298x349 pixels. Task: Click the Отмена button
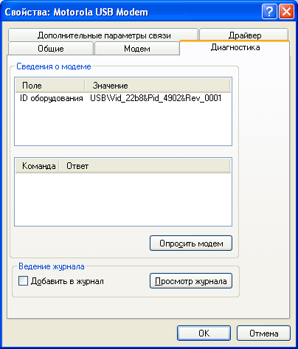[x=263, y=334]
